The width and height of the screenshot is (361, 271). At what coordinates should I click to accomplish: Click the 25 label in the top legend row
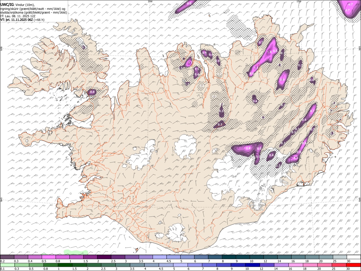tap(334, 261)
